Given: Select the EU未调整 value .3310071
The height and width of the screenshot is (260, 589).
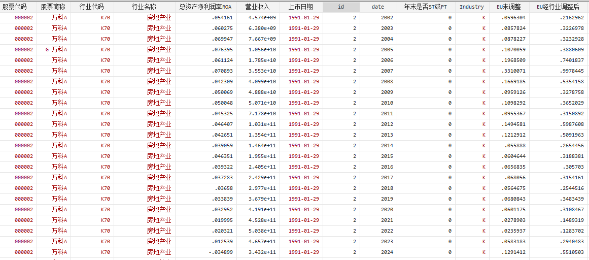Looking at the screenshot, I should [x=513, y=71].
